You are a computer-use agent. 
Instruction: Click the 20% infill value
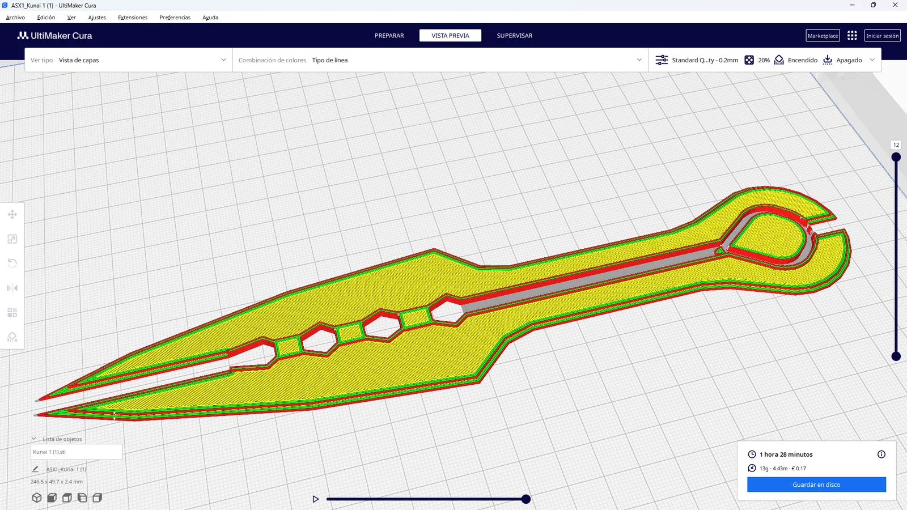coord(764,60)
